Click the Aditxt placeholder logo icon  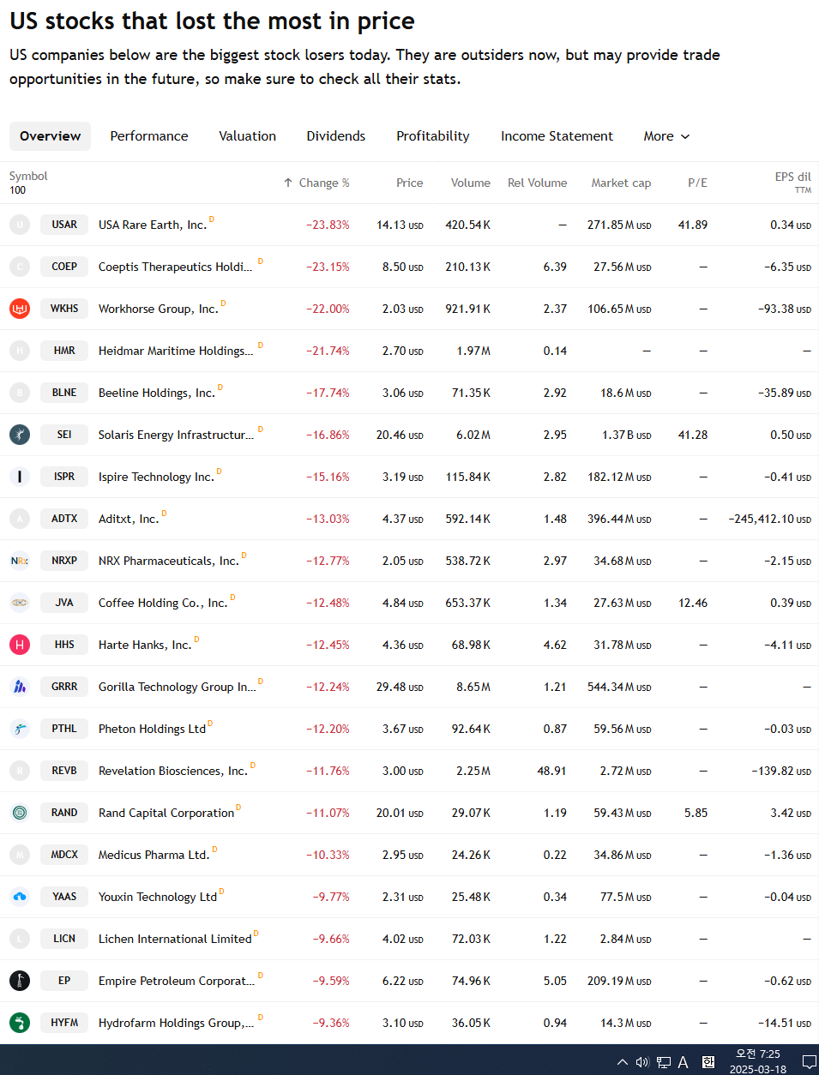click(x=20, y=519)
